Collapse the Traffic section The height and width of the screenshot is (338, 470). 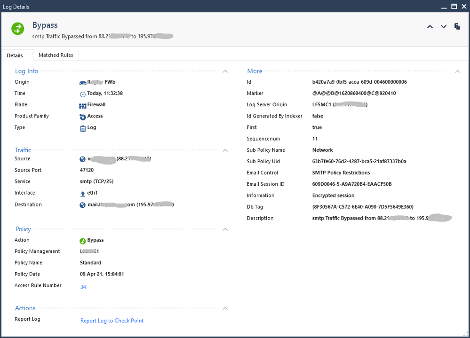[225, 150]
